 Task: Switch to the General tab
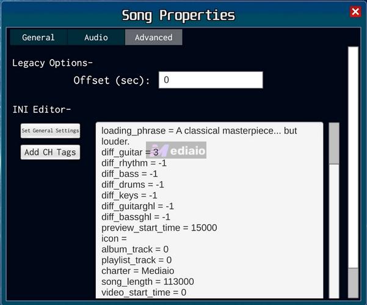coord(38,37)
